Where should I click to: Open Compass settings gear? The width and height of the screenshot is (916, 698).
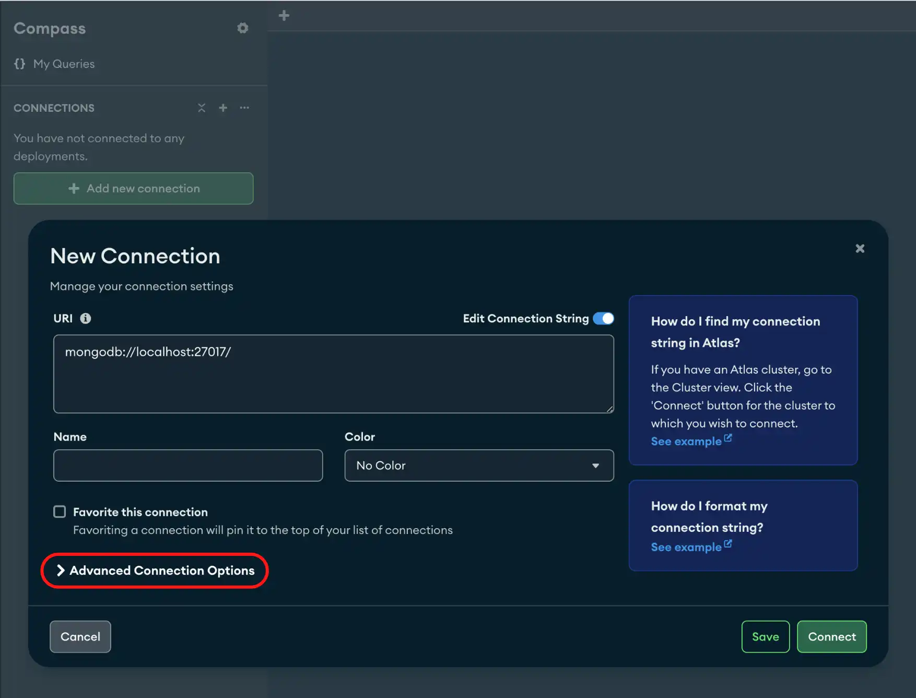coord(242,28)
